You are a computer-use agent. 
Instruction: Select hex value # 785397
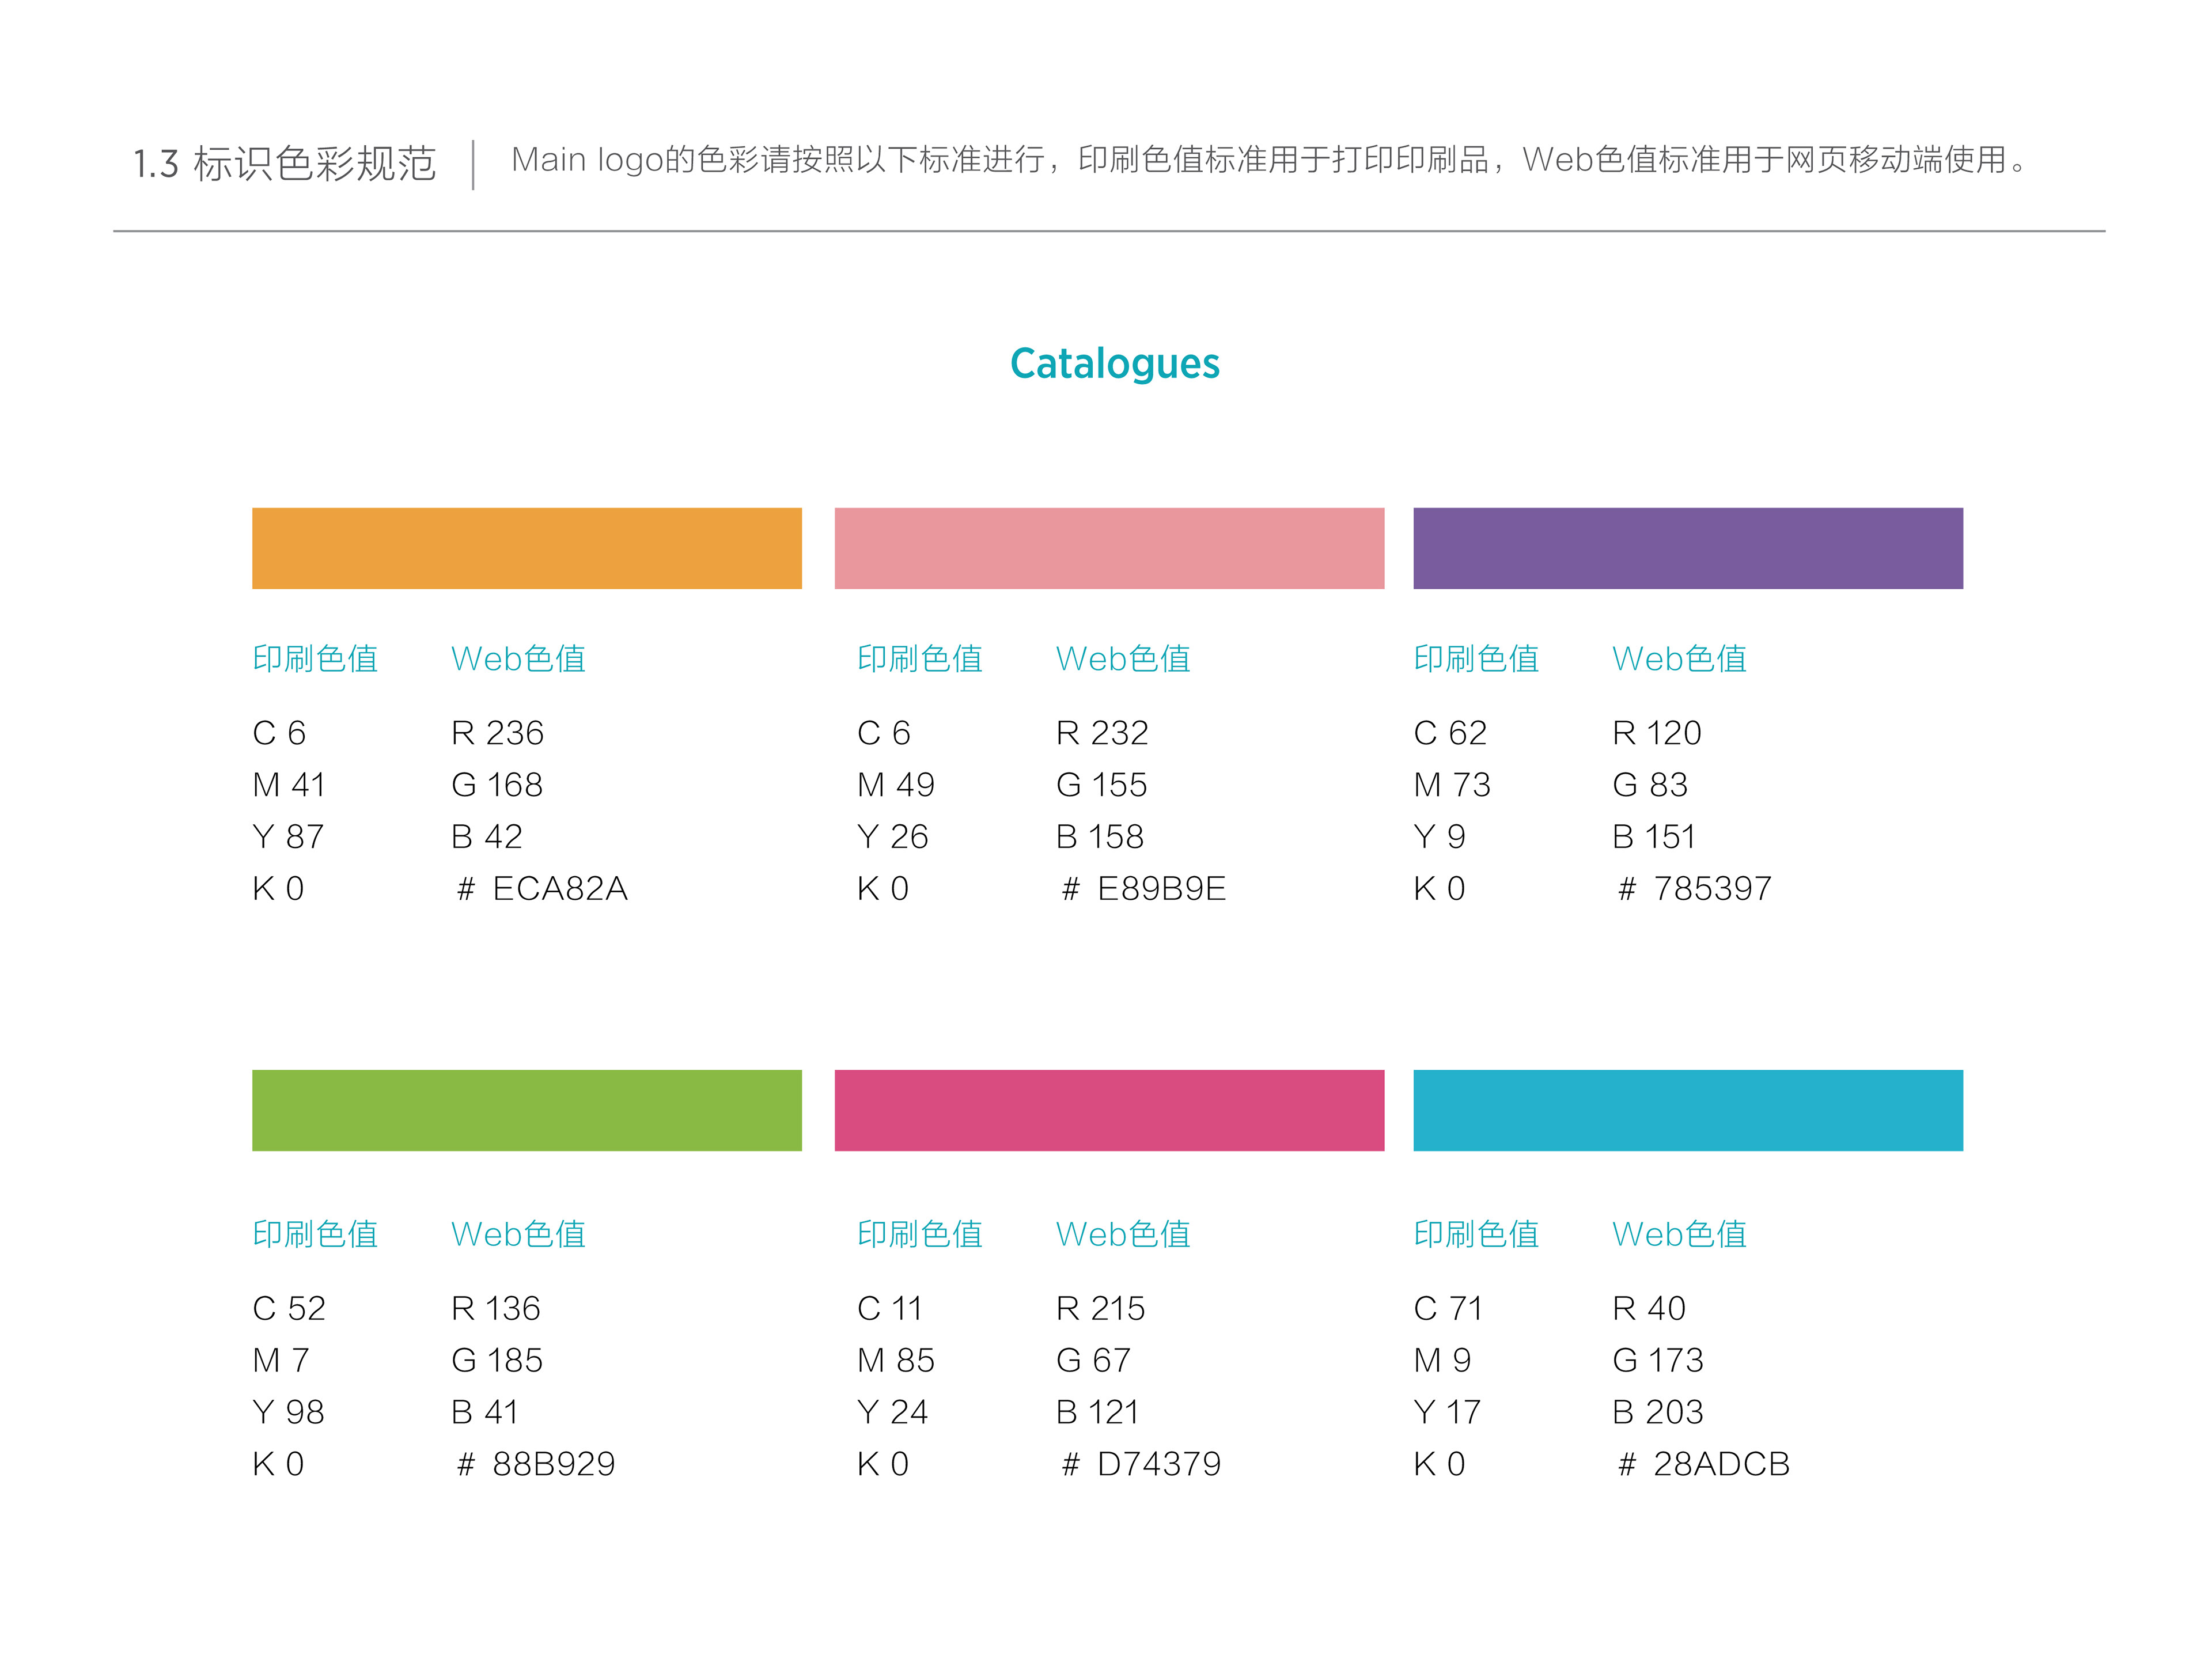coord(1694,888)
